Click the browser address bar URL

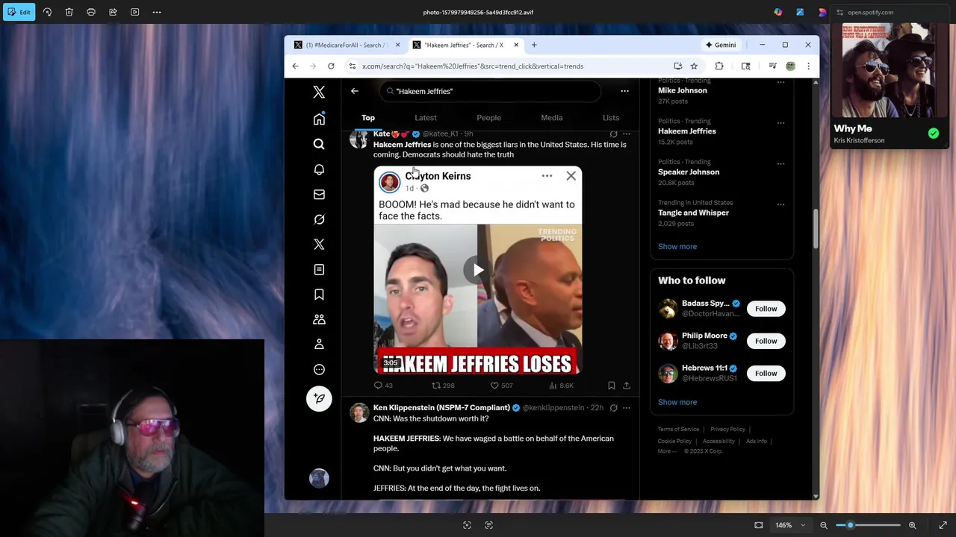pyautogui.click(x=473, y=66)
